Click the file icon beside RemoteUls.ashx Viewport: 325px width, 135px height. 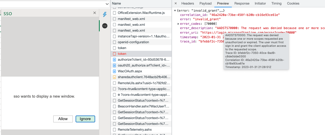[114, 83]
